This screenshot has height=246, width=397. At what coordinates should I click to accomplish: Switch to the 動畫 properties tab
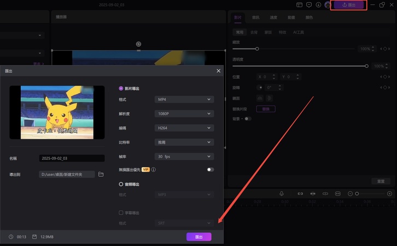[x=291, y=17]
